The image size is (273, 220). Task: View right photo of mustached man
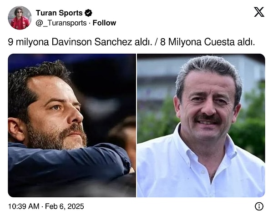pos(201,125)
